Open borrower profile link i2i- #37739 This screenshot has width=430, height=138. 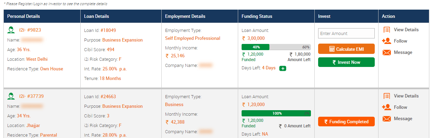coord(32,96)
